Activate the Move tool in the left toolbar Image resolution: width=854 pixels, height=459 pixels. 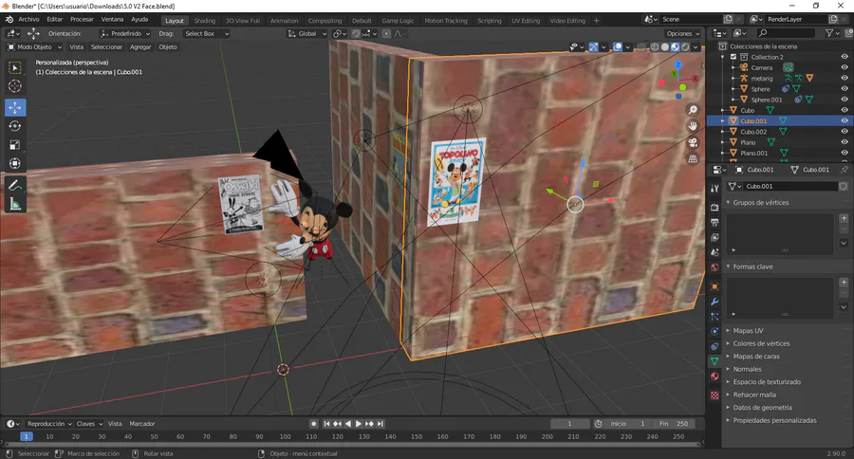pyautogui.click(x=14, y=108)
